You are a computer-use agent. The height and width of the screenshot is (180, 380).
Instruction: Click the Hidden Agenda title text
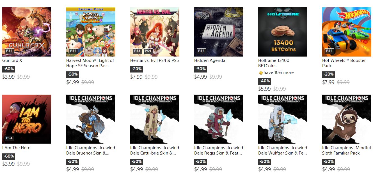(x=210, y=60)
